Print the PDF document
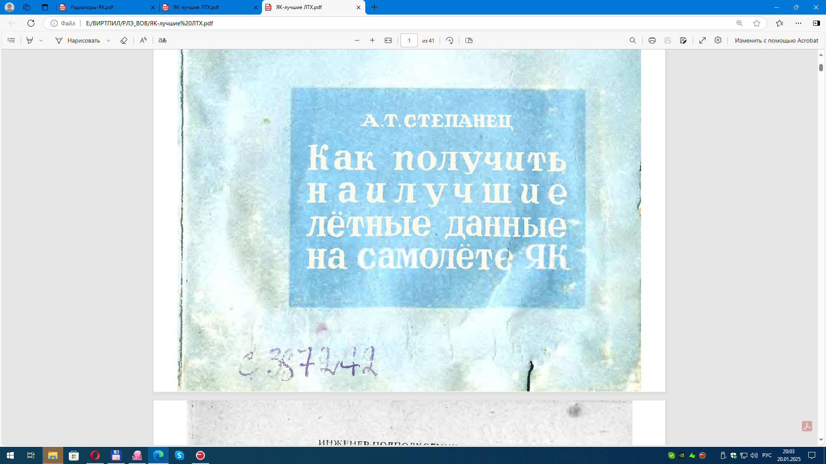 coord(652,40)
